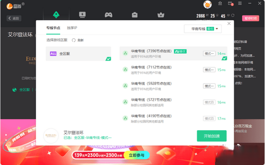Click the Ai最优 badge on first node
The image size is (265, 165).
click(180, 51)
